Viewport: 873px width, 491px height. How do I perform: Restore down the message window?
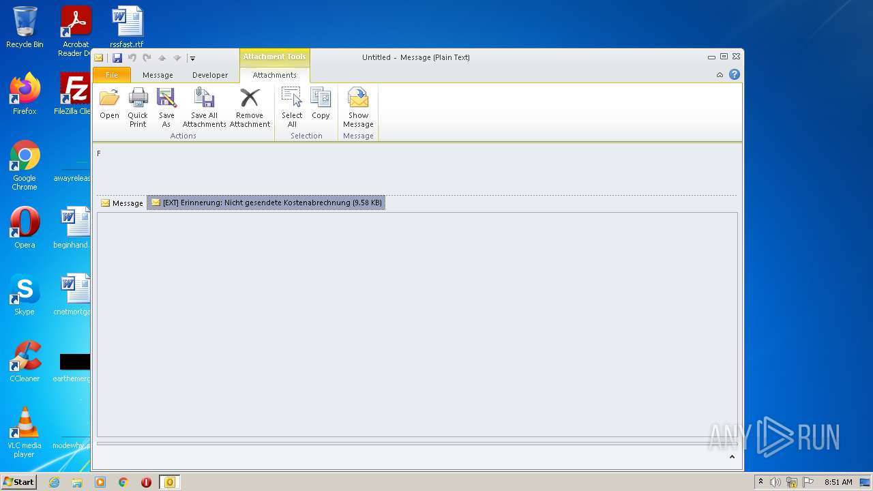[x=724, y=57]
